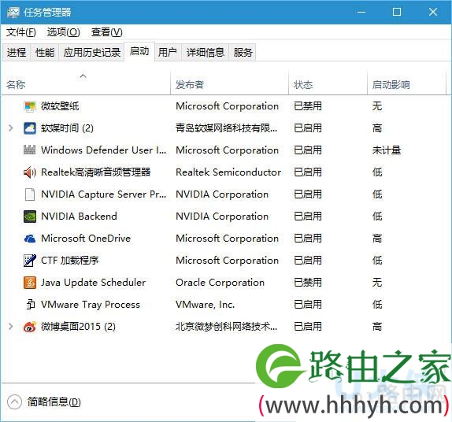452x422 pixels.
Task: Click 低 impact of VMware Tray Process
Action: (377, 305)
